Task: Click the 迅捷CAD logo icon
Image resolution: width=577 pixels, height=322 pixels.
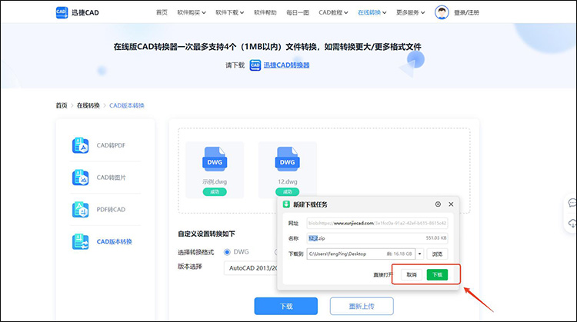Action: 62,12
